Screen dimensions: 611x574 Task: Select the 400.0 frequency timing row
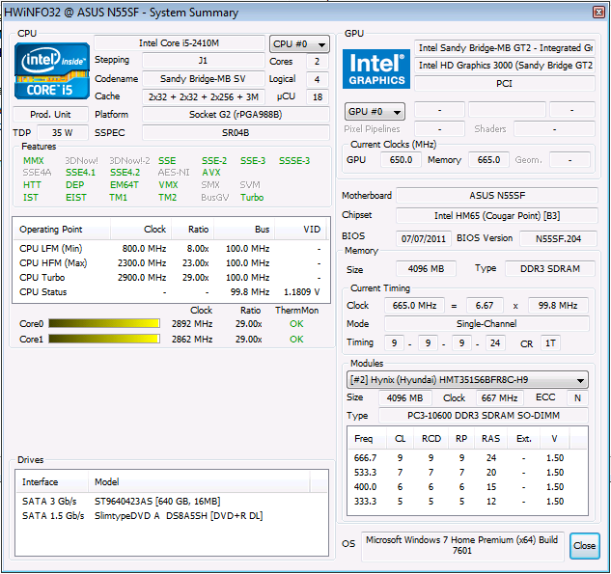pyautogui.click(x=467, y=486)
